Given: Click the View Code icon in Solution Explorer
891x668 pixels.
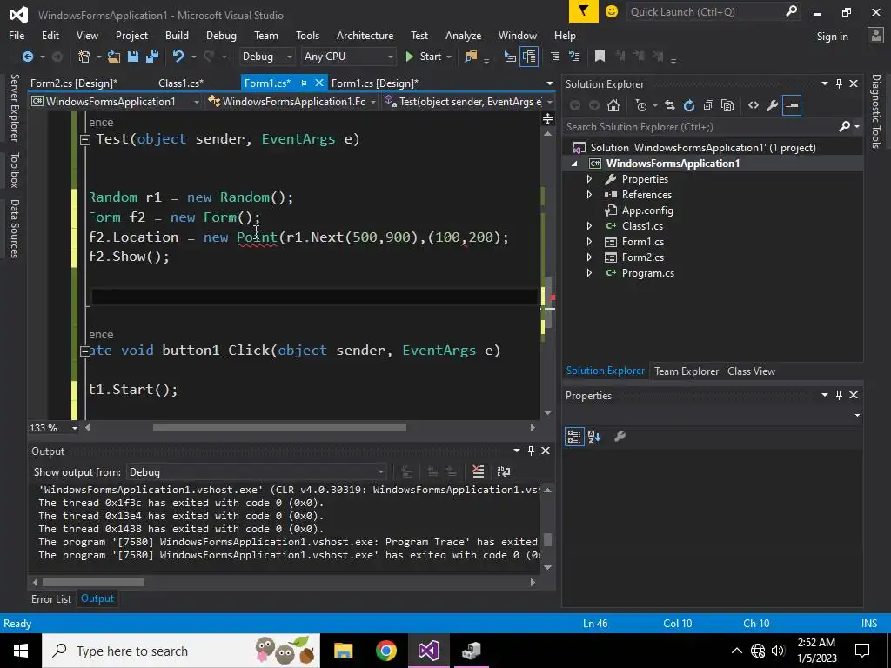Looking at the screenshot, I should pos(754,105).
